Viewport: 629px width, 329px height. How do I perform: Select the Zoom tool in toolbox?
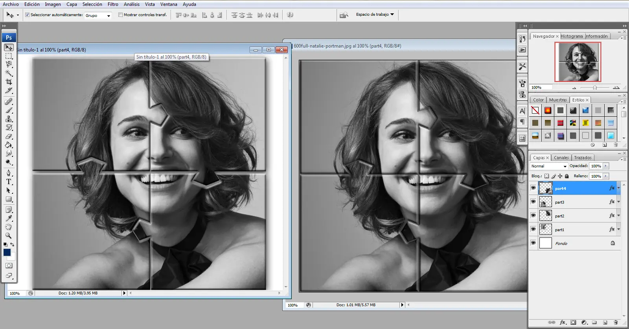9,236
